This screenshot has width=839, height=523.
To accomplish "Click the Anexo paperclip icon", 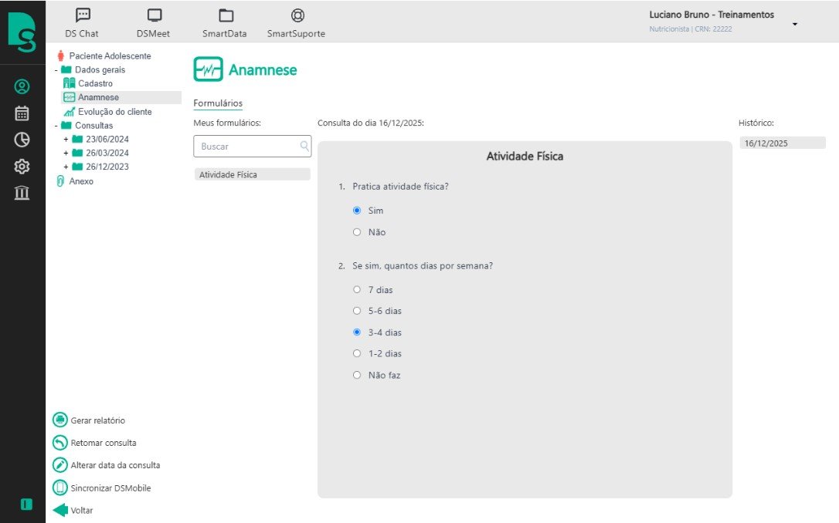I will tap(60, 181).
